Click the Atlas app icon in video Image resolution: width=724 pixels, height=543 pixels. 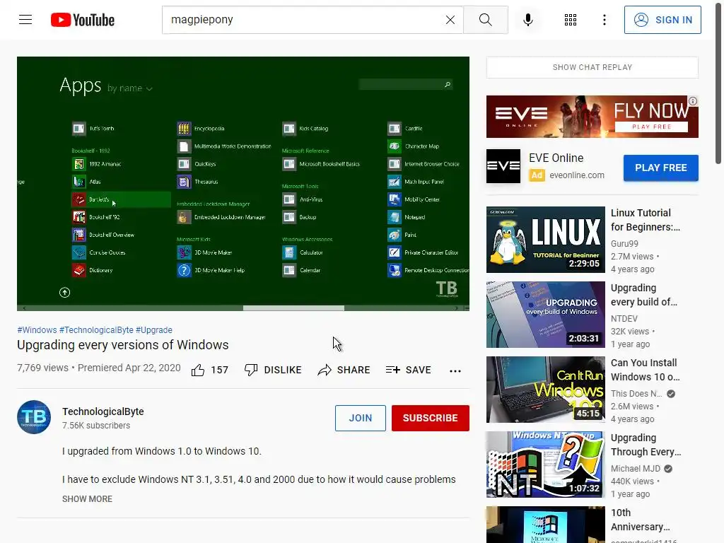coord(79,182)
